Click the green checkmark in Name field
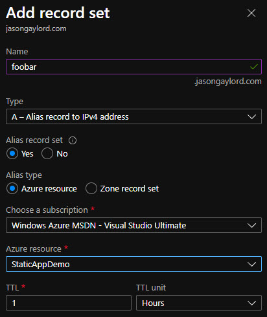Screen dimensions: 267x317 click(254, 67)
